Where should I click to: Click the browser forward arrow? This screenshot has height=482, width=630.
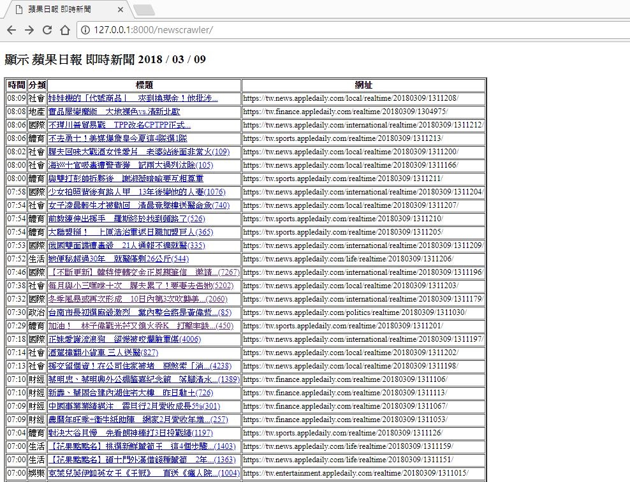click(x=29, y=30)
